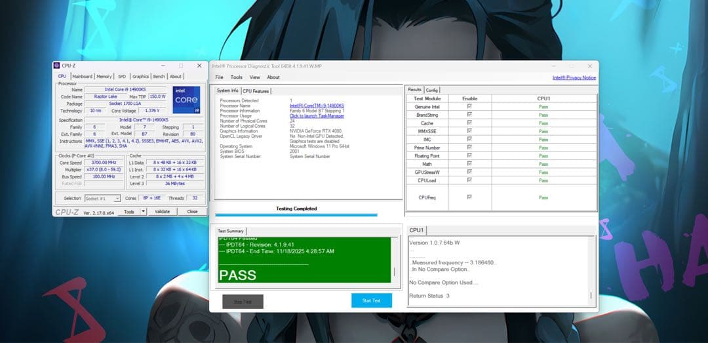Toggle the CPULoad test checkbox
Image resolution: width=708 pixels, height=343 pixels.
[469, 180]
